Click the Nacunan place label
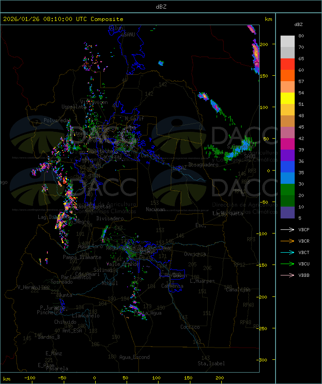 click(x=155, y=209)
